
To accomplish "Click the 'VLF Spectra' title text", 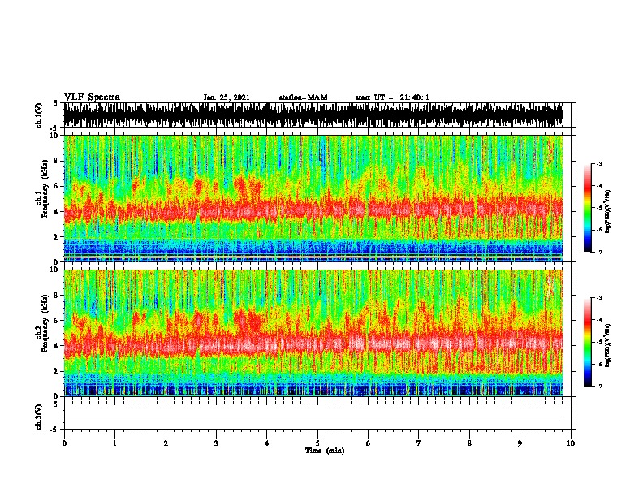I will click(x=92, y=97).
